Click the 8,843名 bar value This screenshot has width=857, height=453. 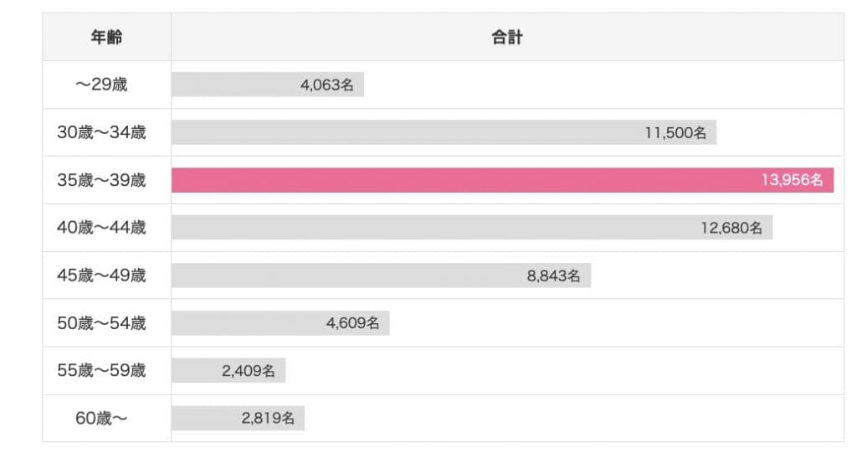pos(553,275)
